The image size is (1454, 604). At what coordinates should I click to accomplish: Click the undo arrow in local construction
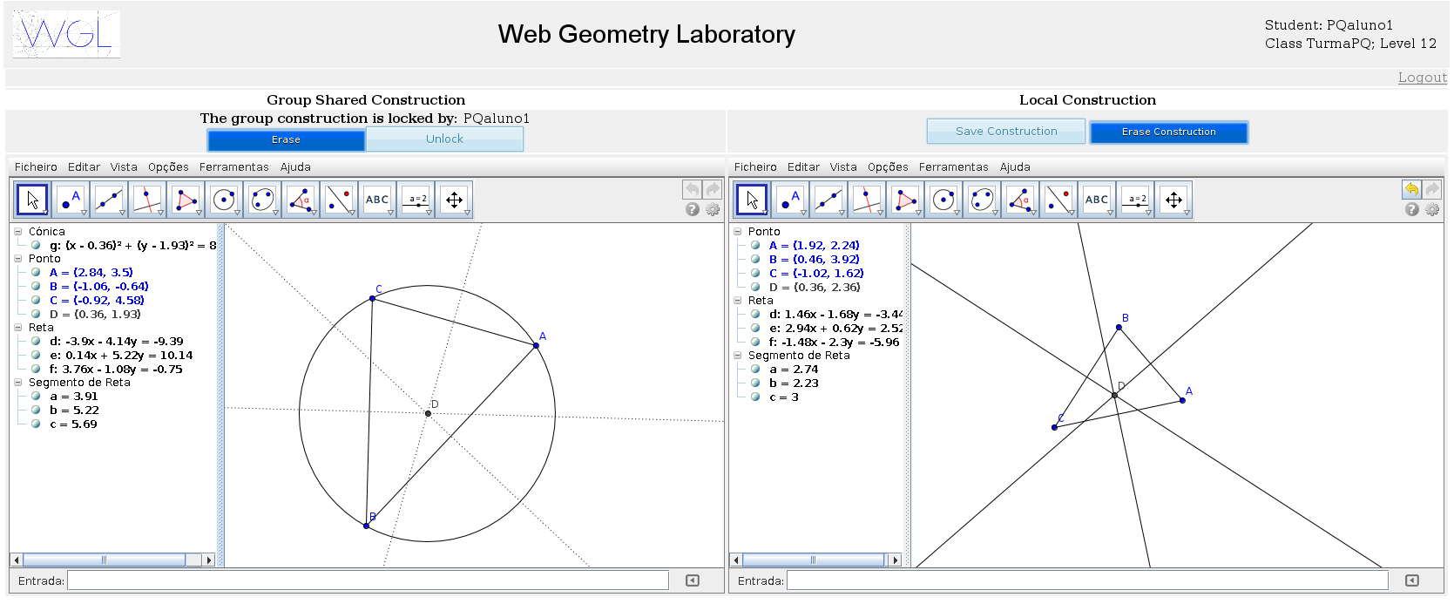click(x=1411, y=189)
